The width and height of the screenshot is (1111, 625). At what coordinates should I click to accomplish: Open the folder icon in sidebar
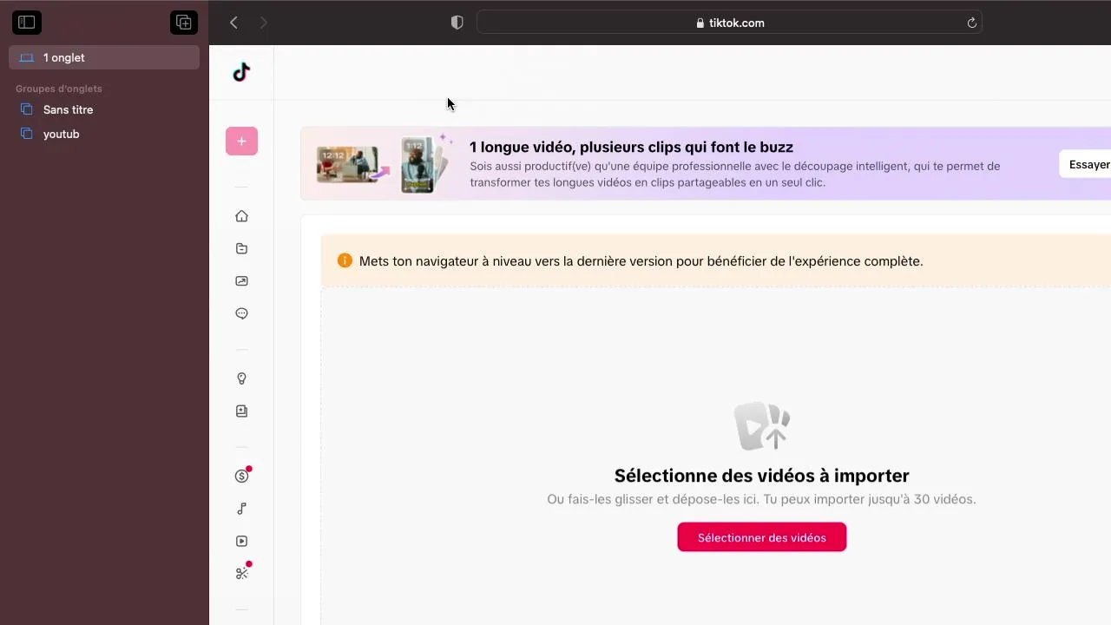[x=241, y=249]
